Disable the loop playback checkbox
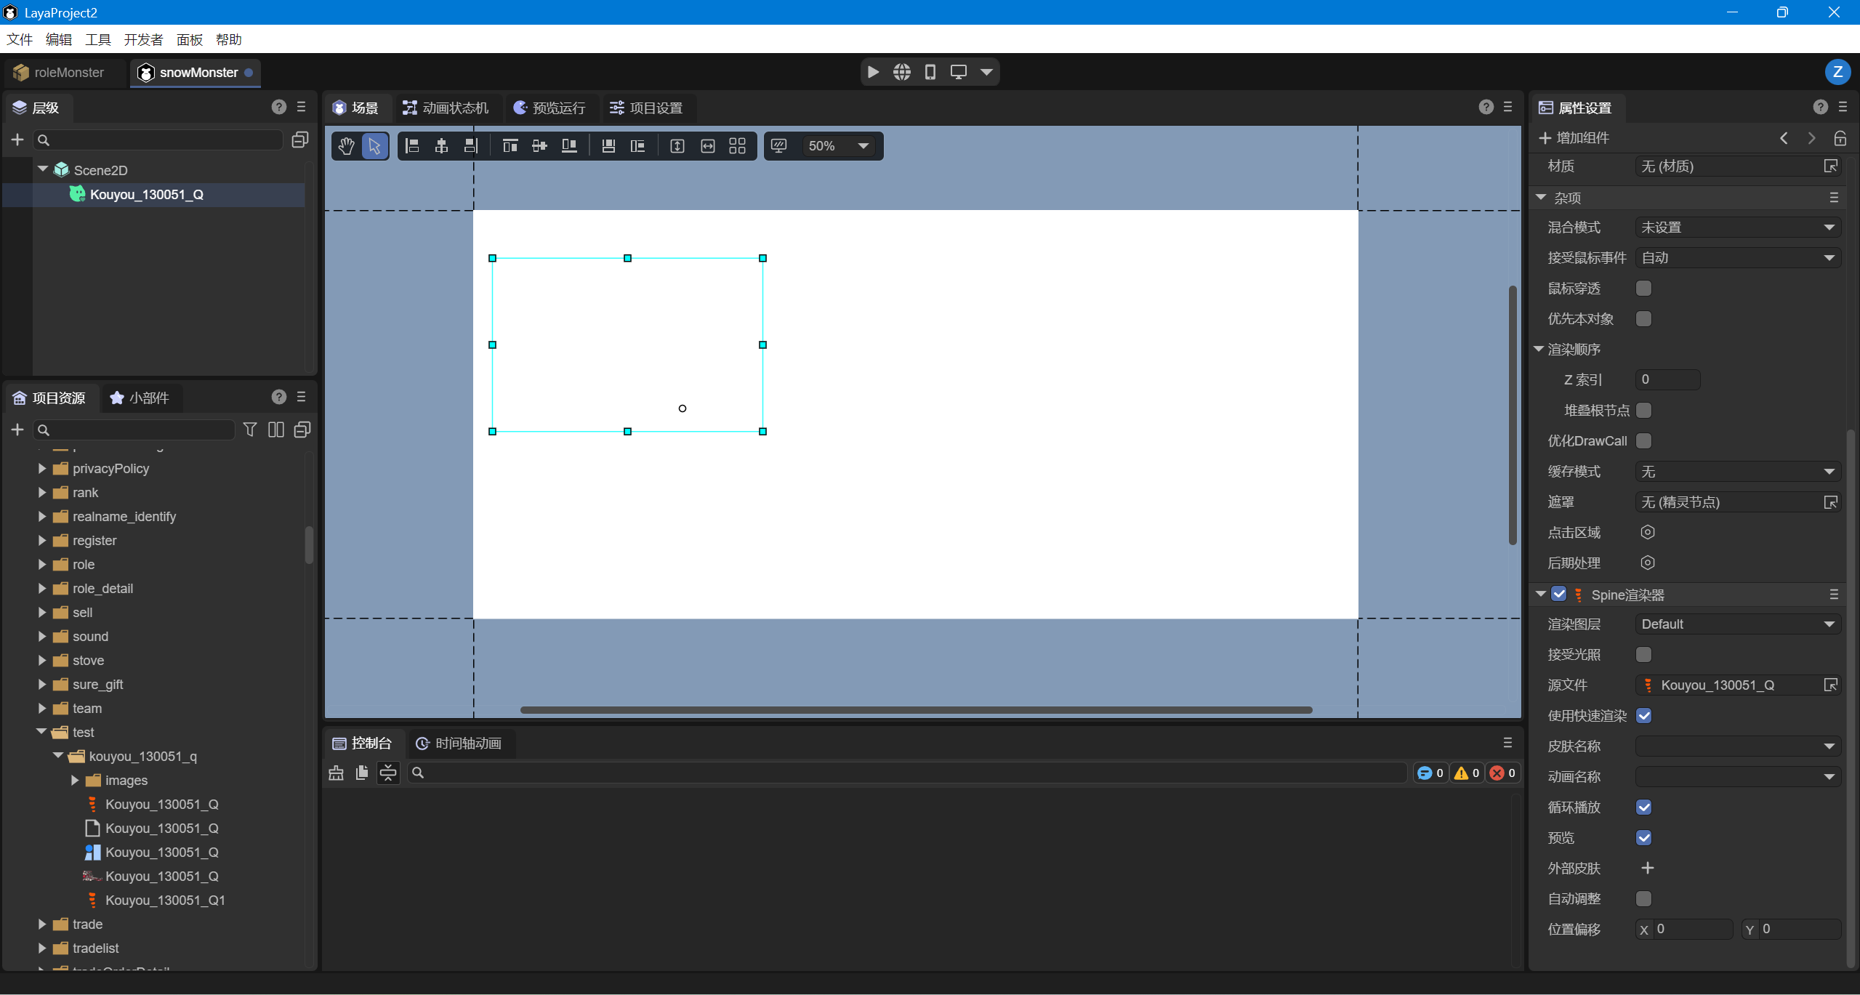1860x995 pixels. (x=1643, y=807)
